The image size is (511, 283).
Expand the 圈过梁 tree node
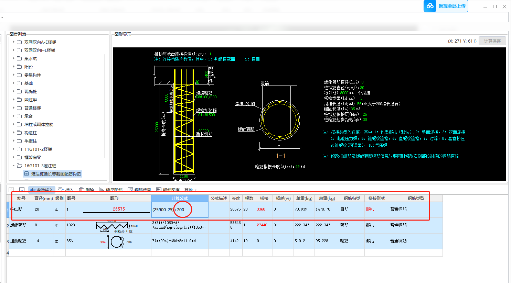pyautogui.click(x=14, y=100)
